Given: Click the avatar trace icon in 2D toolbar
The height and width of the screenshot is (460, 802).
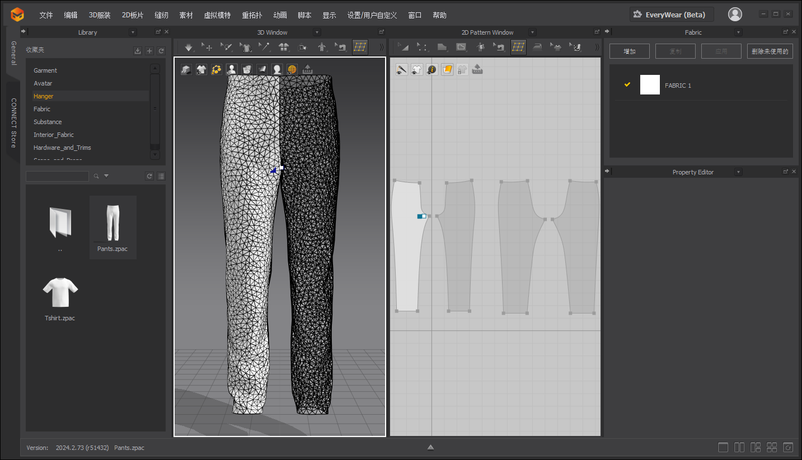Looking at the screenshot, I should 480,48.
